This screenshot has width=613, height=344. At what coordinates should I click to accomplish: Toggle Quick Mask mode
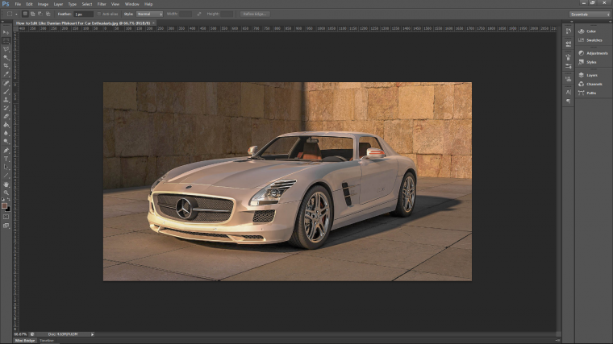tap(6, 217)
